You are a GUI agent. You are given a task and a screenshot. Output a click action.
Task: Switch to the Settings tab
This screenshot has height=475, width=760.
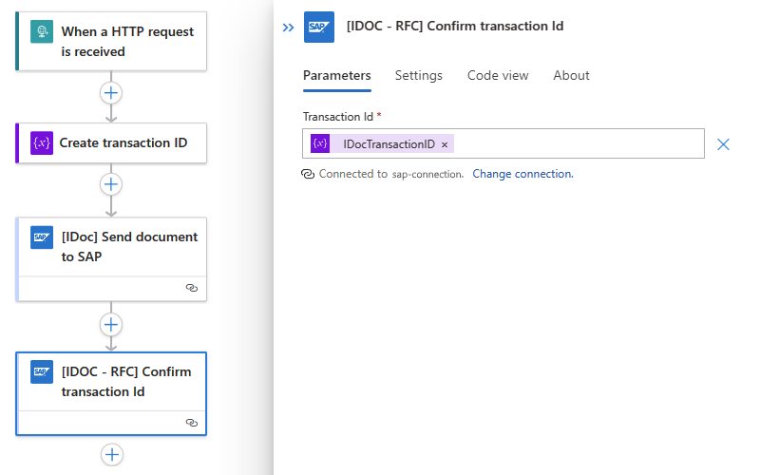pos(419,76)
